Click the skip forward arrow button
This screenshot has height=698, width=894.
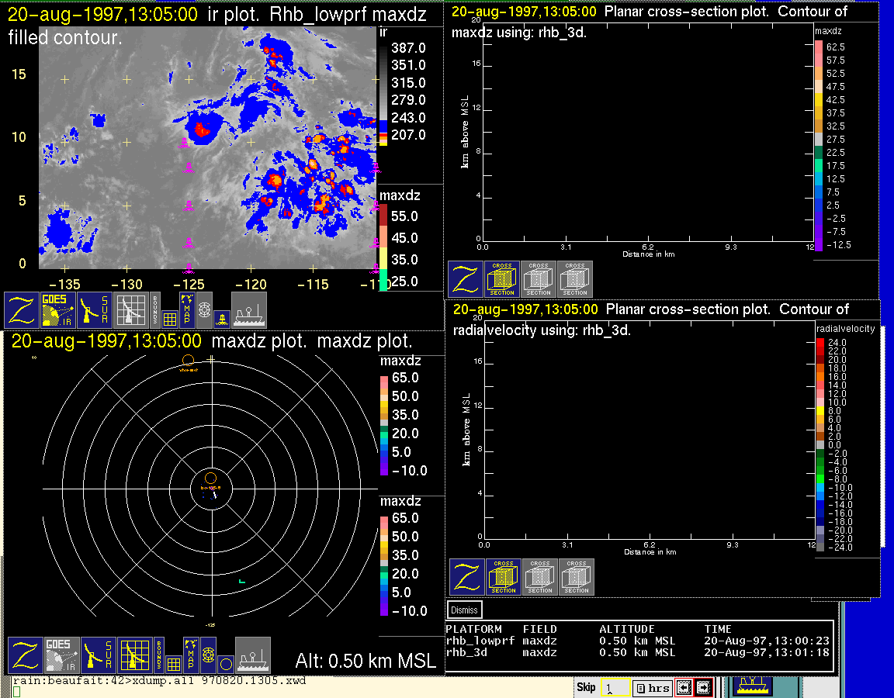tap(703, 687)
